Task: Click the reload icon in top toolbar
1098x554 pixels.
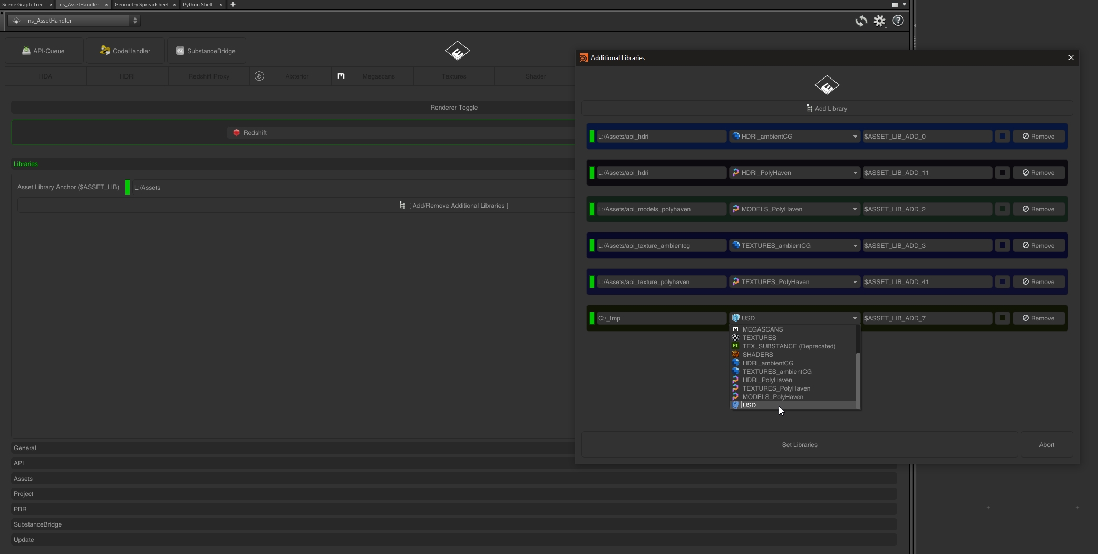Action: [861, 21]
